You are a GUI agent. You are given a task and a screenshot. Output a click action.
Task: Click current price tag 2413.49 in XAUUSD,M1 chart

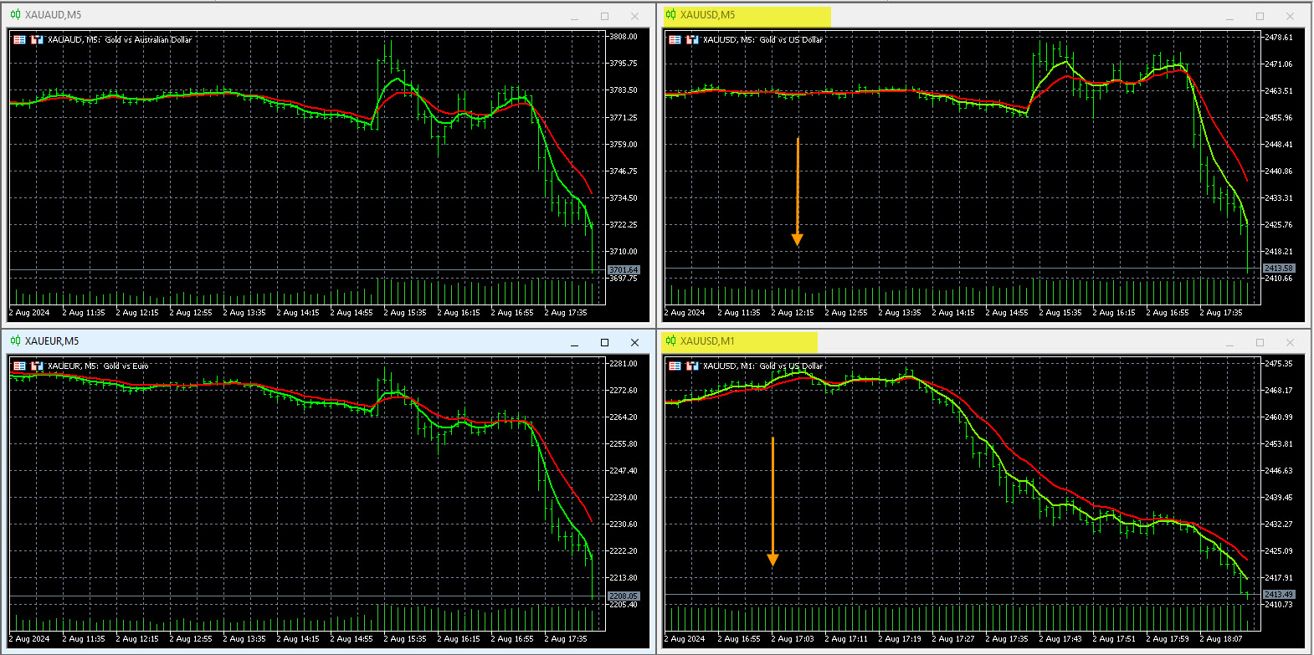click(1279, 594)
